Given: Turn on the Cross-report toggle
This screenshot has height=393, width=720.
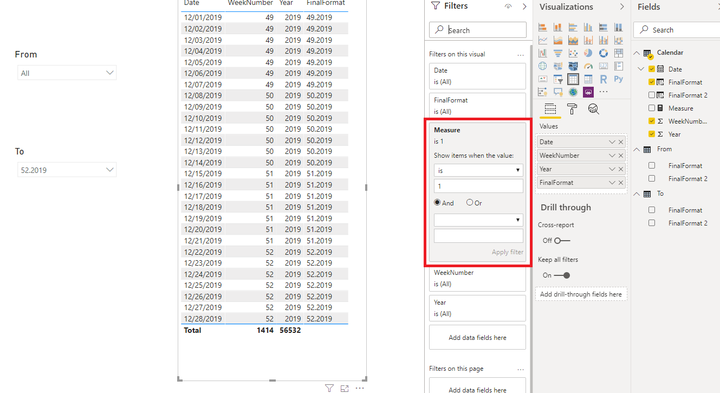Looking at the screenshot, I should (562, 240).
